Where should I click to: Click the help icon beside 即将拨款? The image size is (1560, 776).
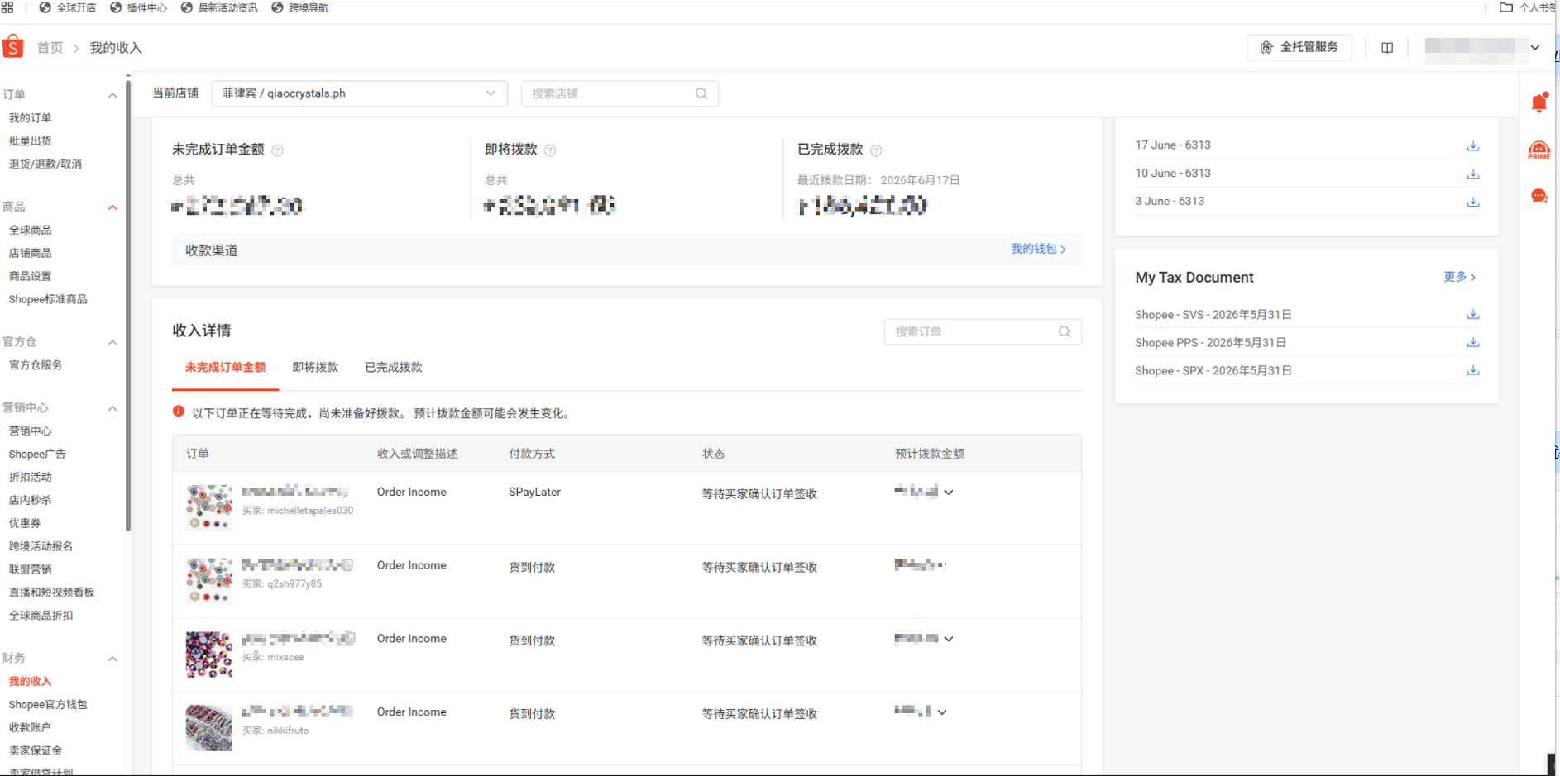click(550, 150)
